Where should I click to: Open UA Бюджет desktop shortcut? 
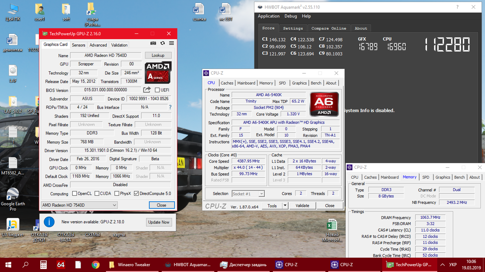point(13,227)
